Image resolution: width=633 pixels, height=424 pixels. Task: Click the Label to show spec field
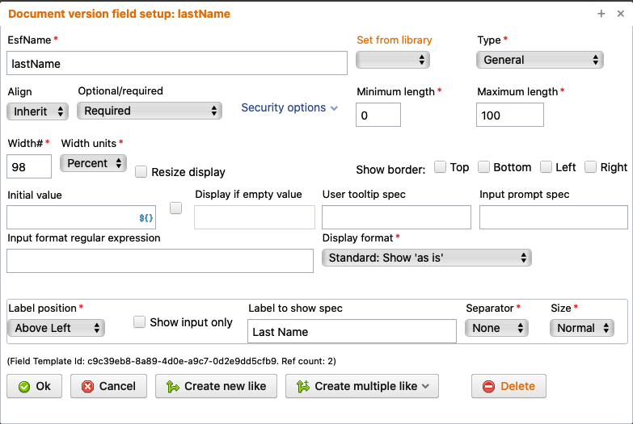tap(352, 331)
